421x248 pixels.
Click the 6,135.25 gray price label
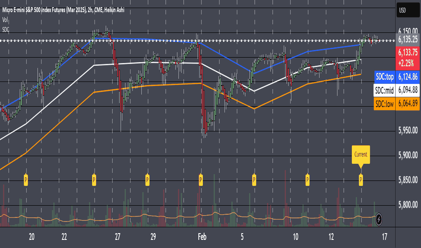coord(408,40)
